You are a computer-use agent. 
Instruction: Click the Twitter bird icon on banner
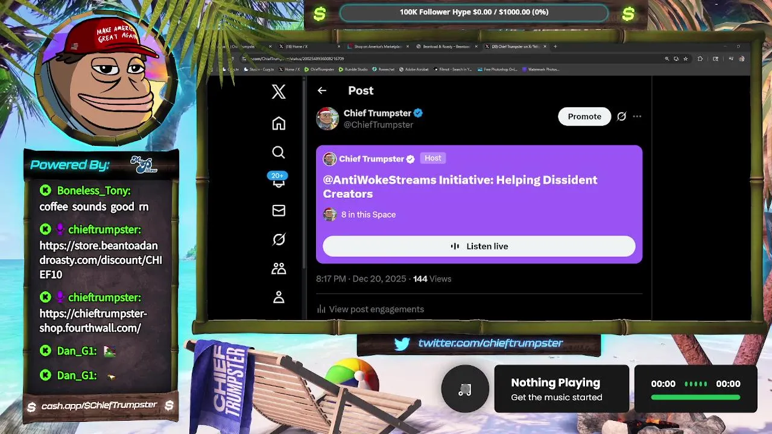click(402, 344)
